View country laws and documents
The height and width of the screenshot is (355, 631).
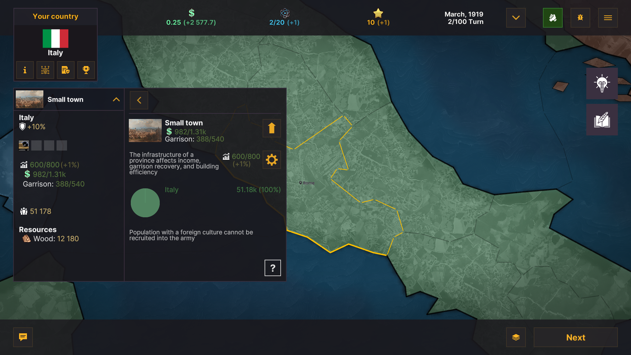point(65,70)
